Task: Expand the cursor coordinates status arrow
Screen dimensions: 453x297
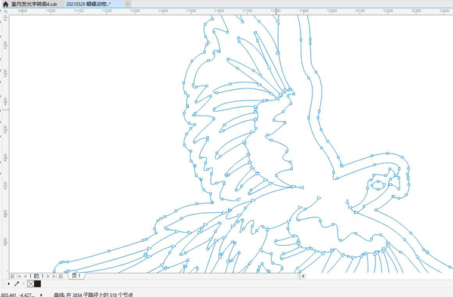Action: pos(41,295)
